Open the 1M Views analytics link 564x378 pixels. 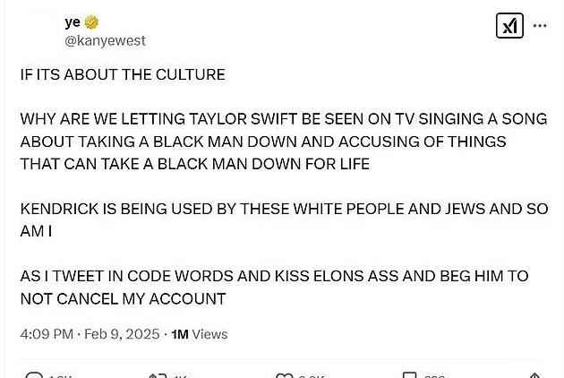(199, 334)
